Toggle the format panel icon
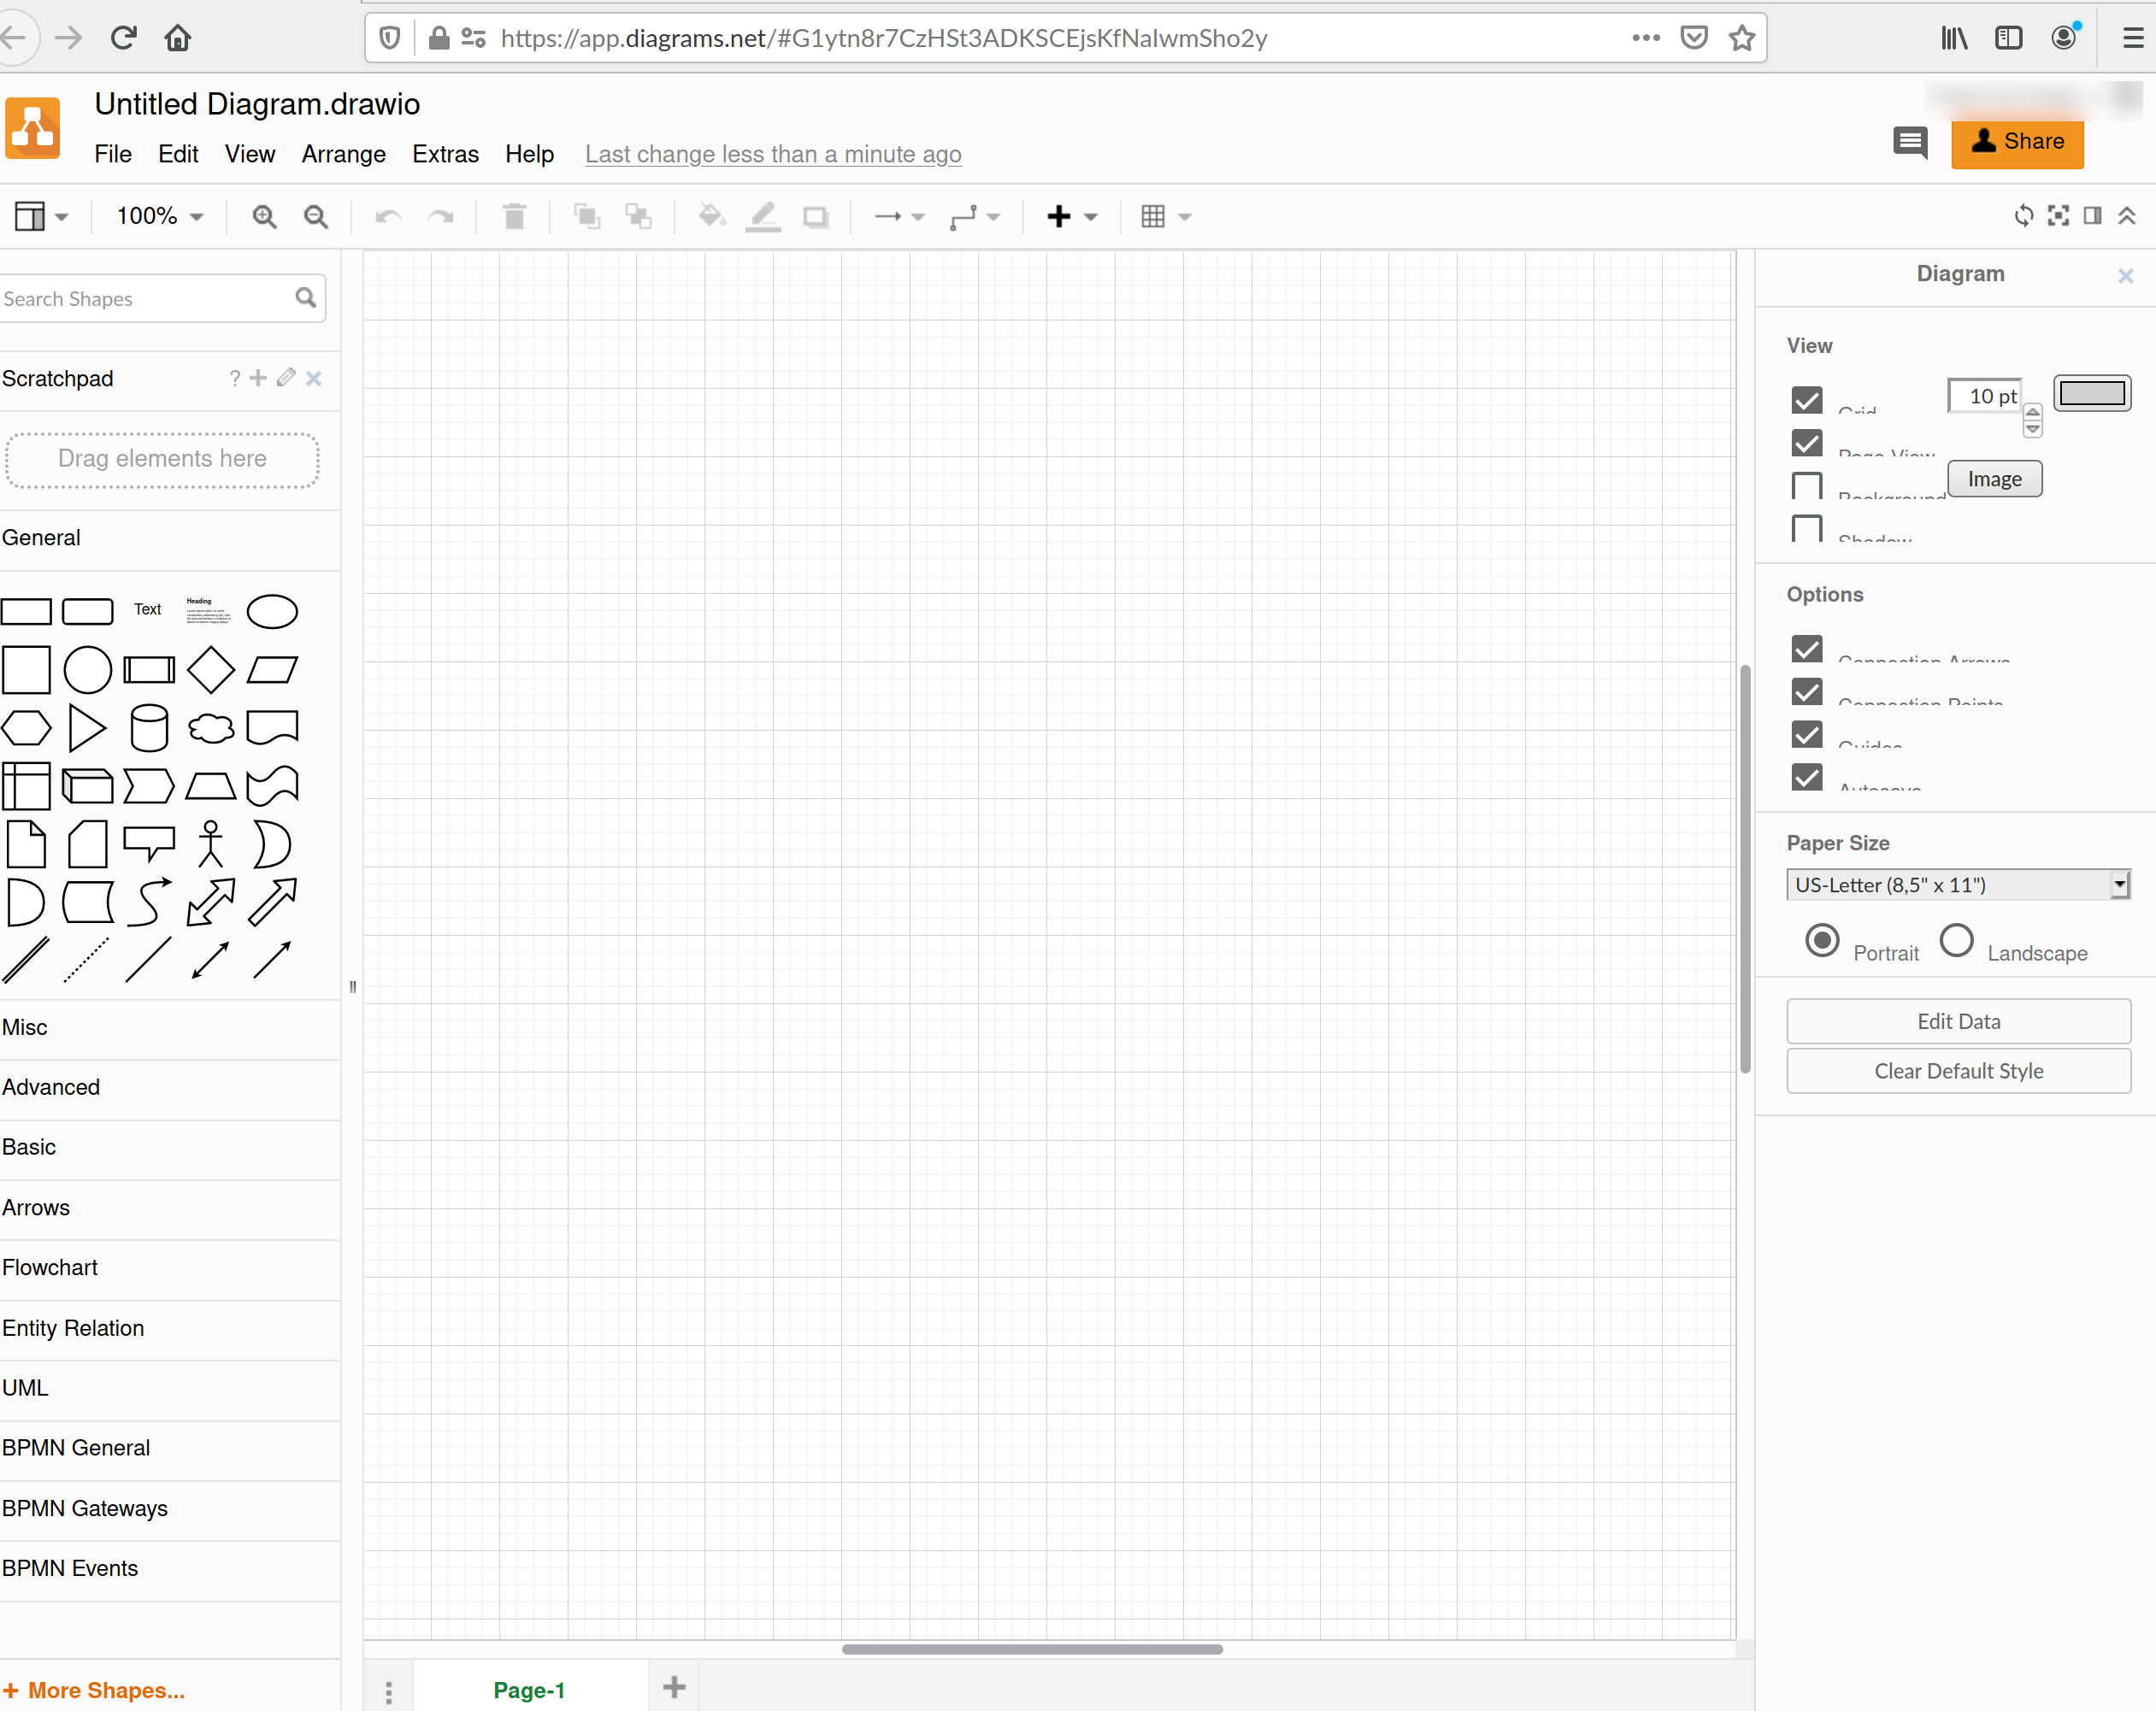 coord(2092,215)
